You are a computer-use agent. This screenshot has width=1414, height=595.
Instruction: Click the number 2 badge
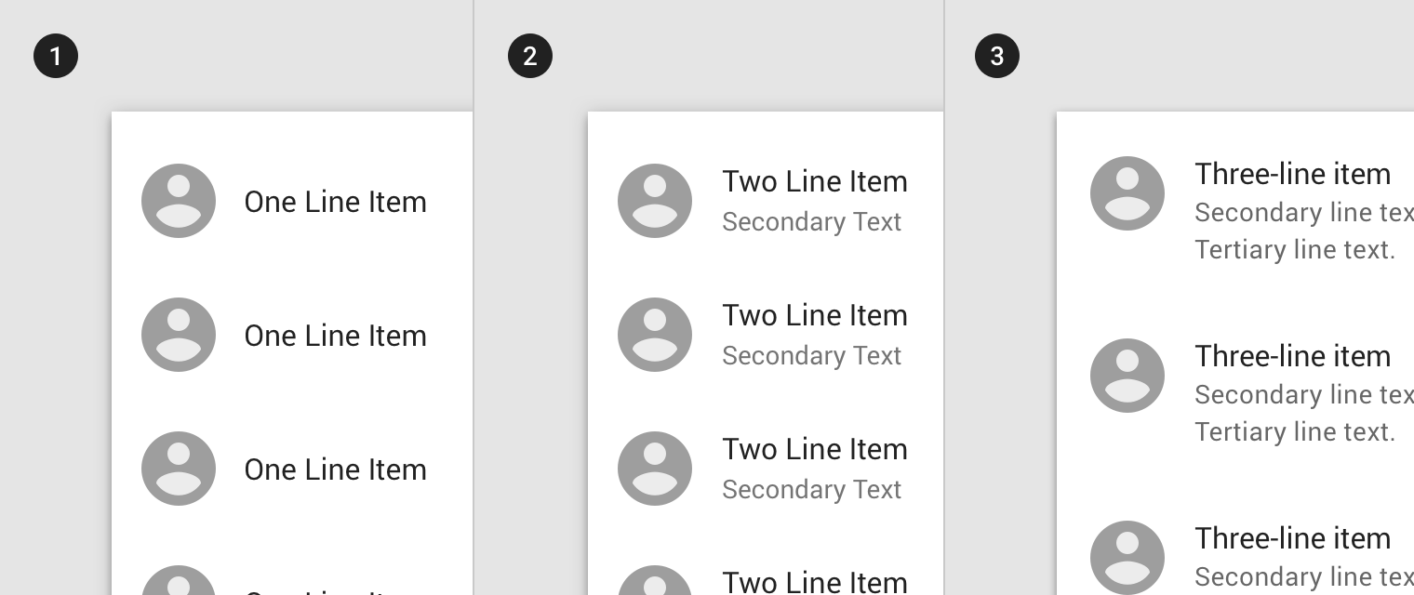click(530, 57)
